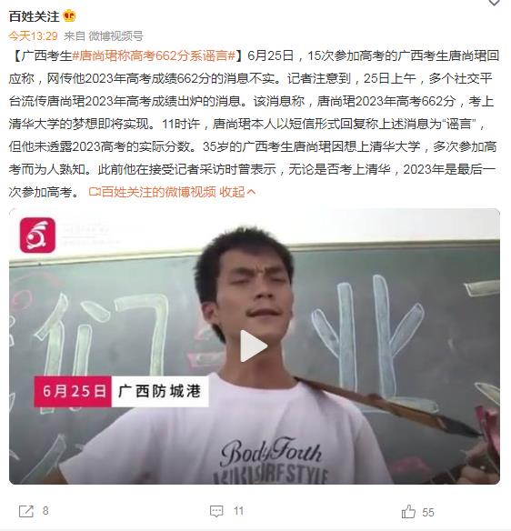This screenshot has height=531, width=511.
Task: Like the post with thumbs-up icon
Action: click(408, 511)
